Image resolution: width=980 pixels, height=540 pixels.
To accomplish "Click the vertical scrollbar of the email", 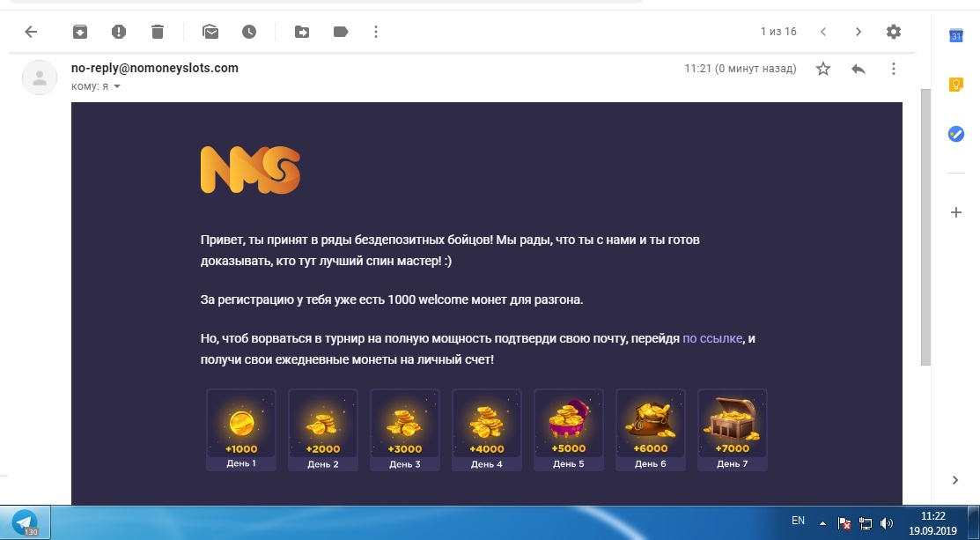I will pyautogui.click(x=925, y=227).
